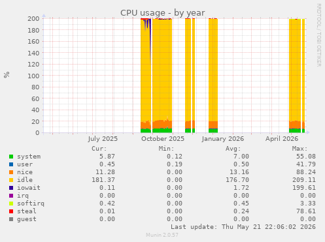Click the 200 y-axis label
Image resolution: width=325 pixels, height=242 pixels.
(33, 18)
